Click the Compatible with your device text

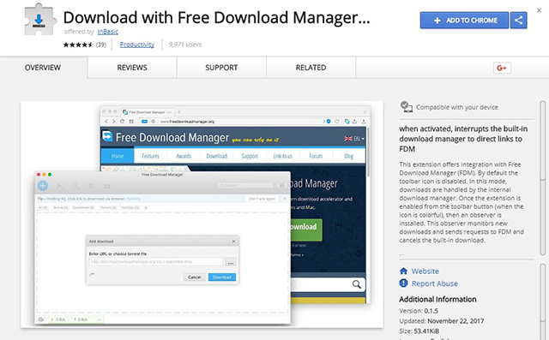[x=457, y=107]
